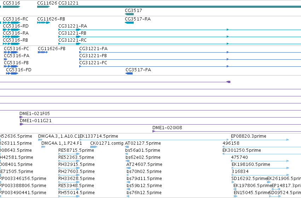Image resolution: width=301 pixels, height=198 pixels.
Task: Click the CG3517-RA transcript label
Action: point(138,19)
